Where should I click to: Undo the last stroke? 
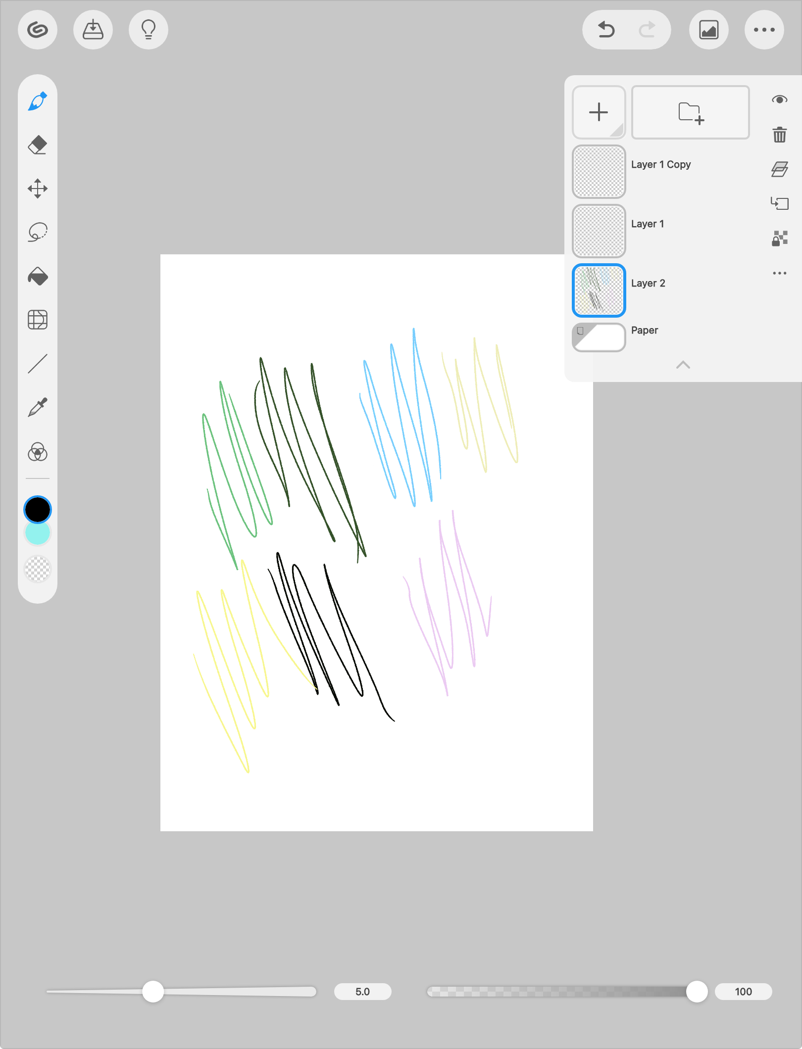[x=606, y=30]
